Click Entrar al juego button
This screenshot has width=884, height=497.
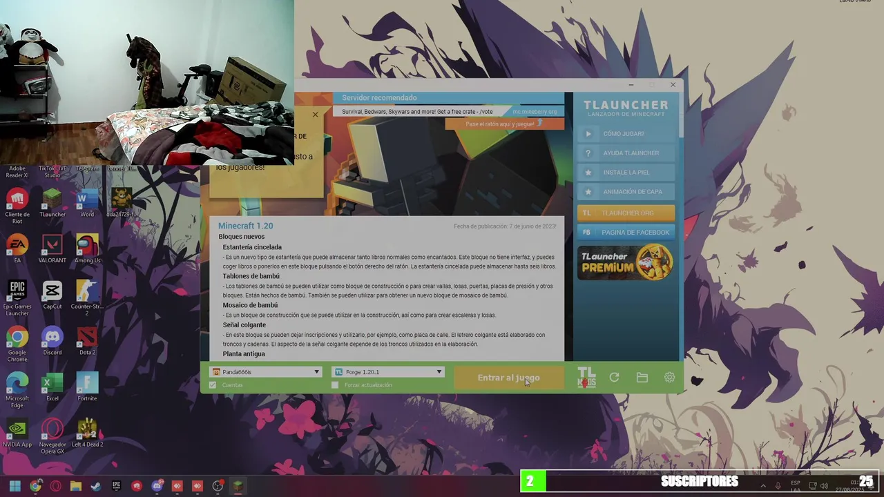click(x=508, y=378)
